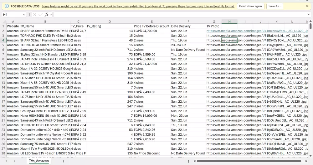This screenshot has width=313, height=165.
Task: Select row 4 header
Action: [3, 40]
